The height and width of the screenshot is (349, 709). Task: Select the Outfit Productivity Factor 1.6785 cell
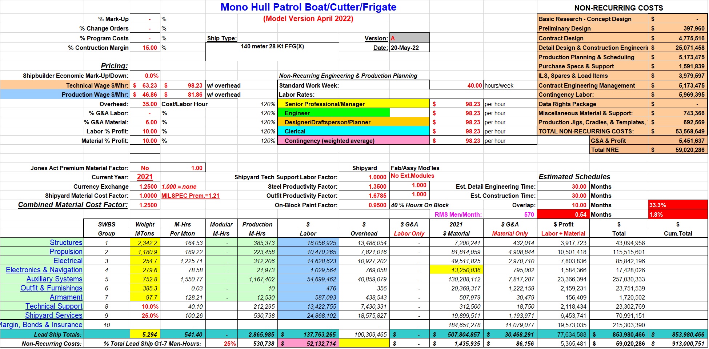364,196
